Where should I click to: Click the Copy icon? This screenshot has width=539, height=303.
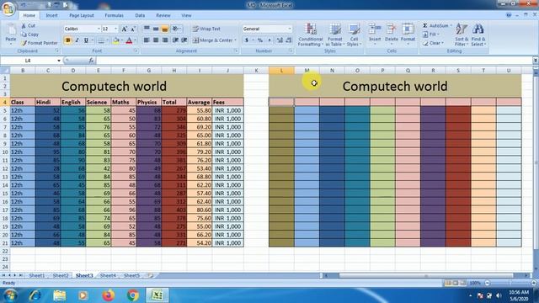point(24,35)
